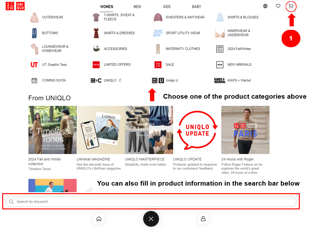Switch to the KIDS tab

coord(167,7)
